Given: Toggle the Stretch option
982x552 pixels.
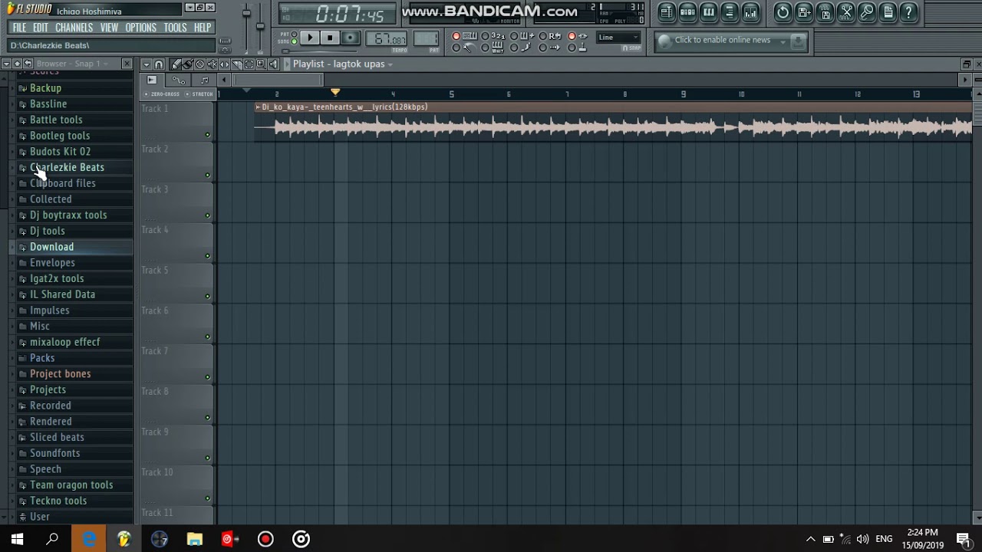Looking at the screenshot, I should coord(199,94).
